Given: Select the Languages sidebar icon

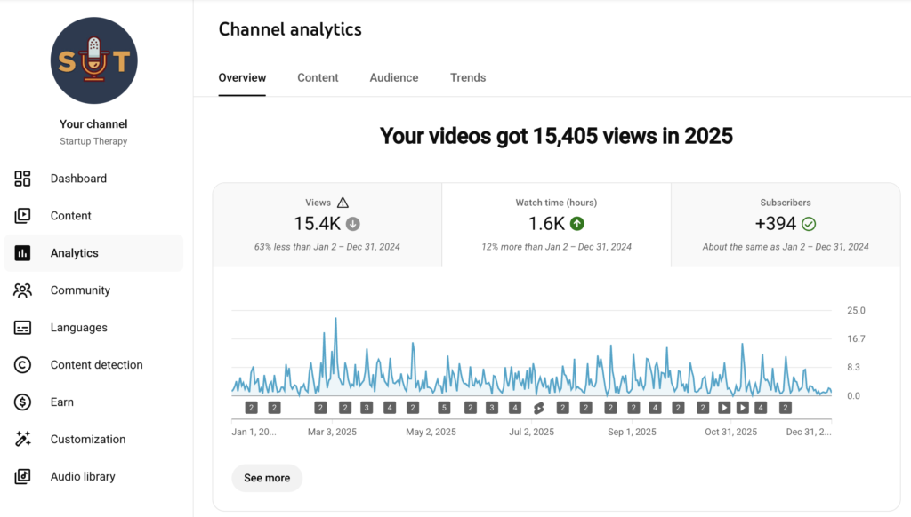Looking at the screenshot, I should pyautogui.click(x=23, y=327).
